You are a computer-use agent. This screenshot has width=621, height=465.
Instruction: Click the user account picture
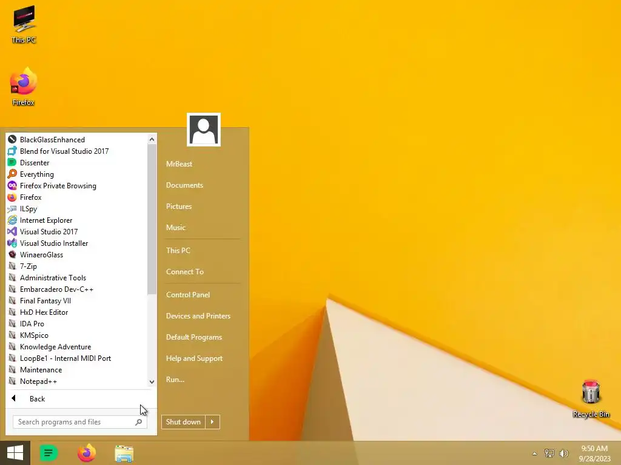click(x=204, y=130)
